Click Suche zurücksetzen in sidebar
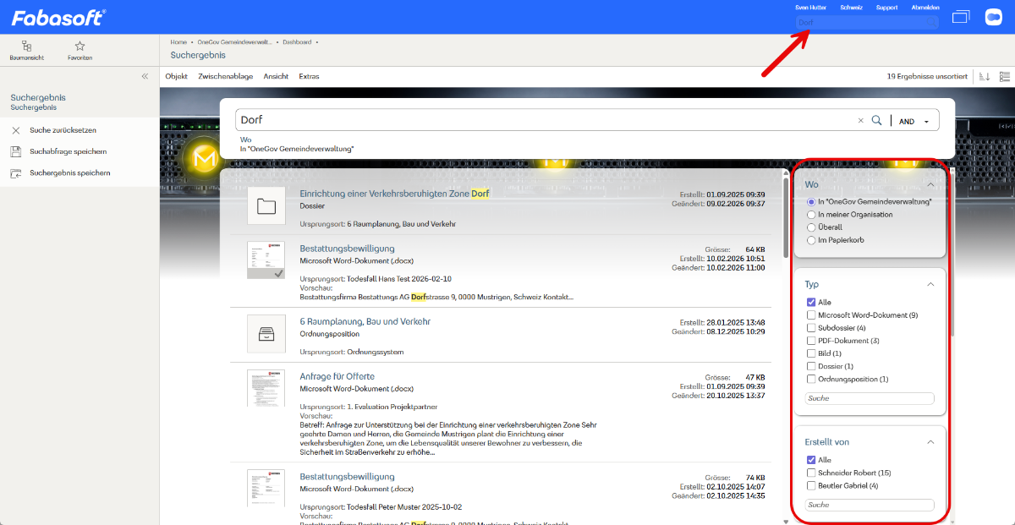 63,130
